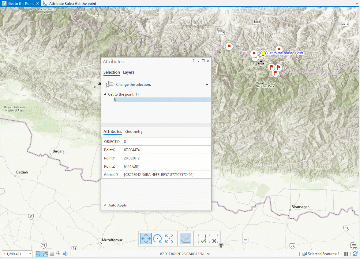The height and width of the screenshot is (259, 360).
Task: Open view tabs dropdown arrow at tab bar end
Action: click(357, 4)
